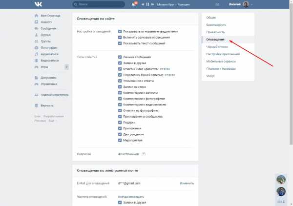Click the help icon next to 40 источников
The width and height of the screenshot is (293, 206).
144,154
